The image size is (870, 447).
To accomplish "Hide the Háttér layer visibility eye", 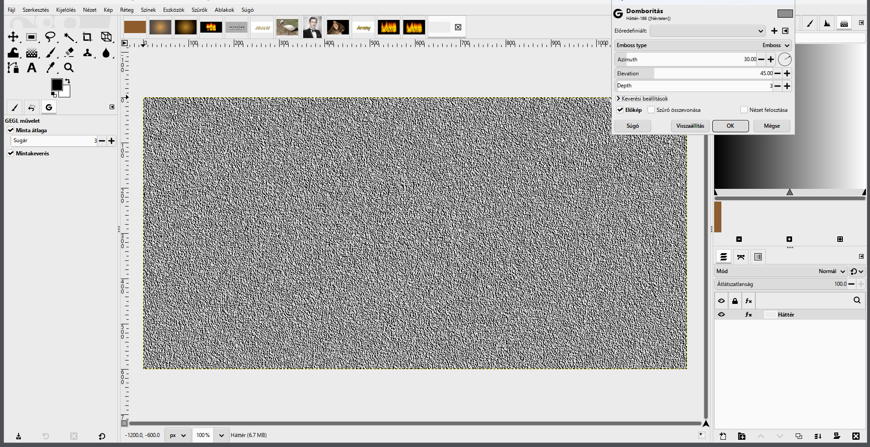I will click(721, 314).
